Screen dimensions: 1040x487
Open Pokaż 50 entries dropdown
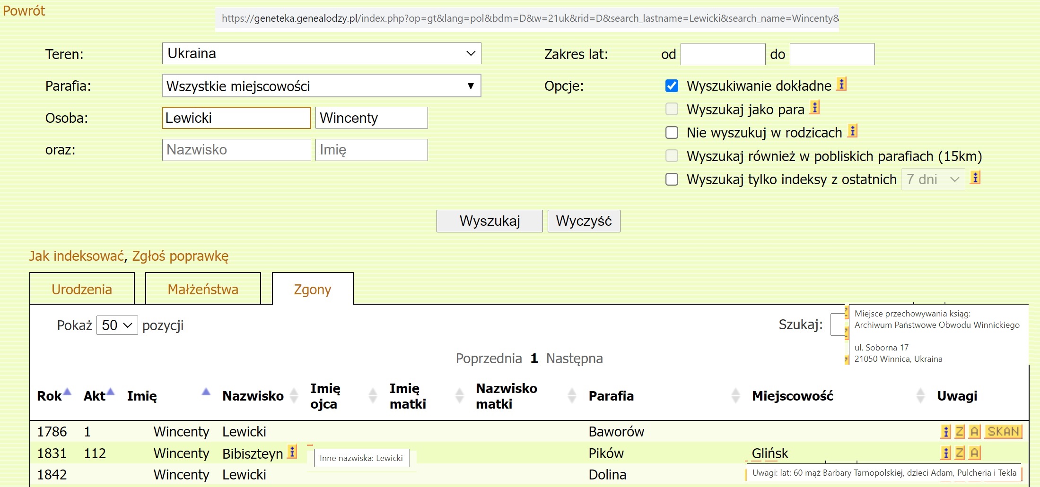[x=117, y=325]
